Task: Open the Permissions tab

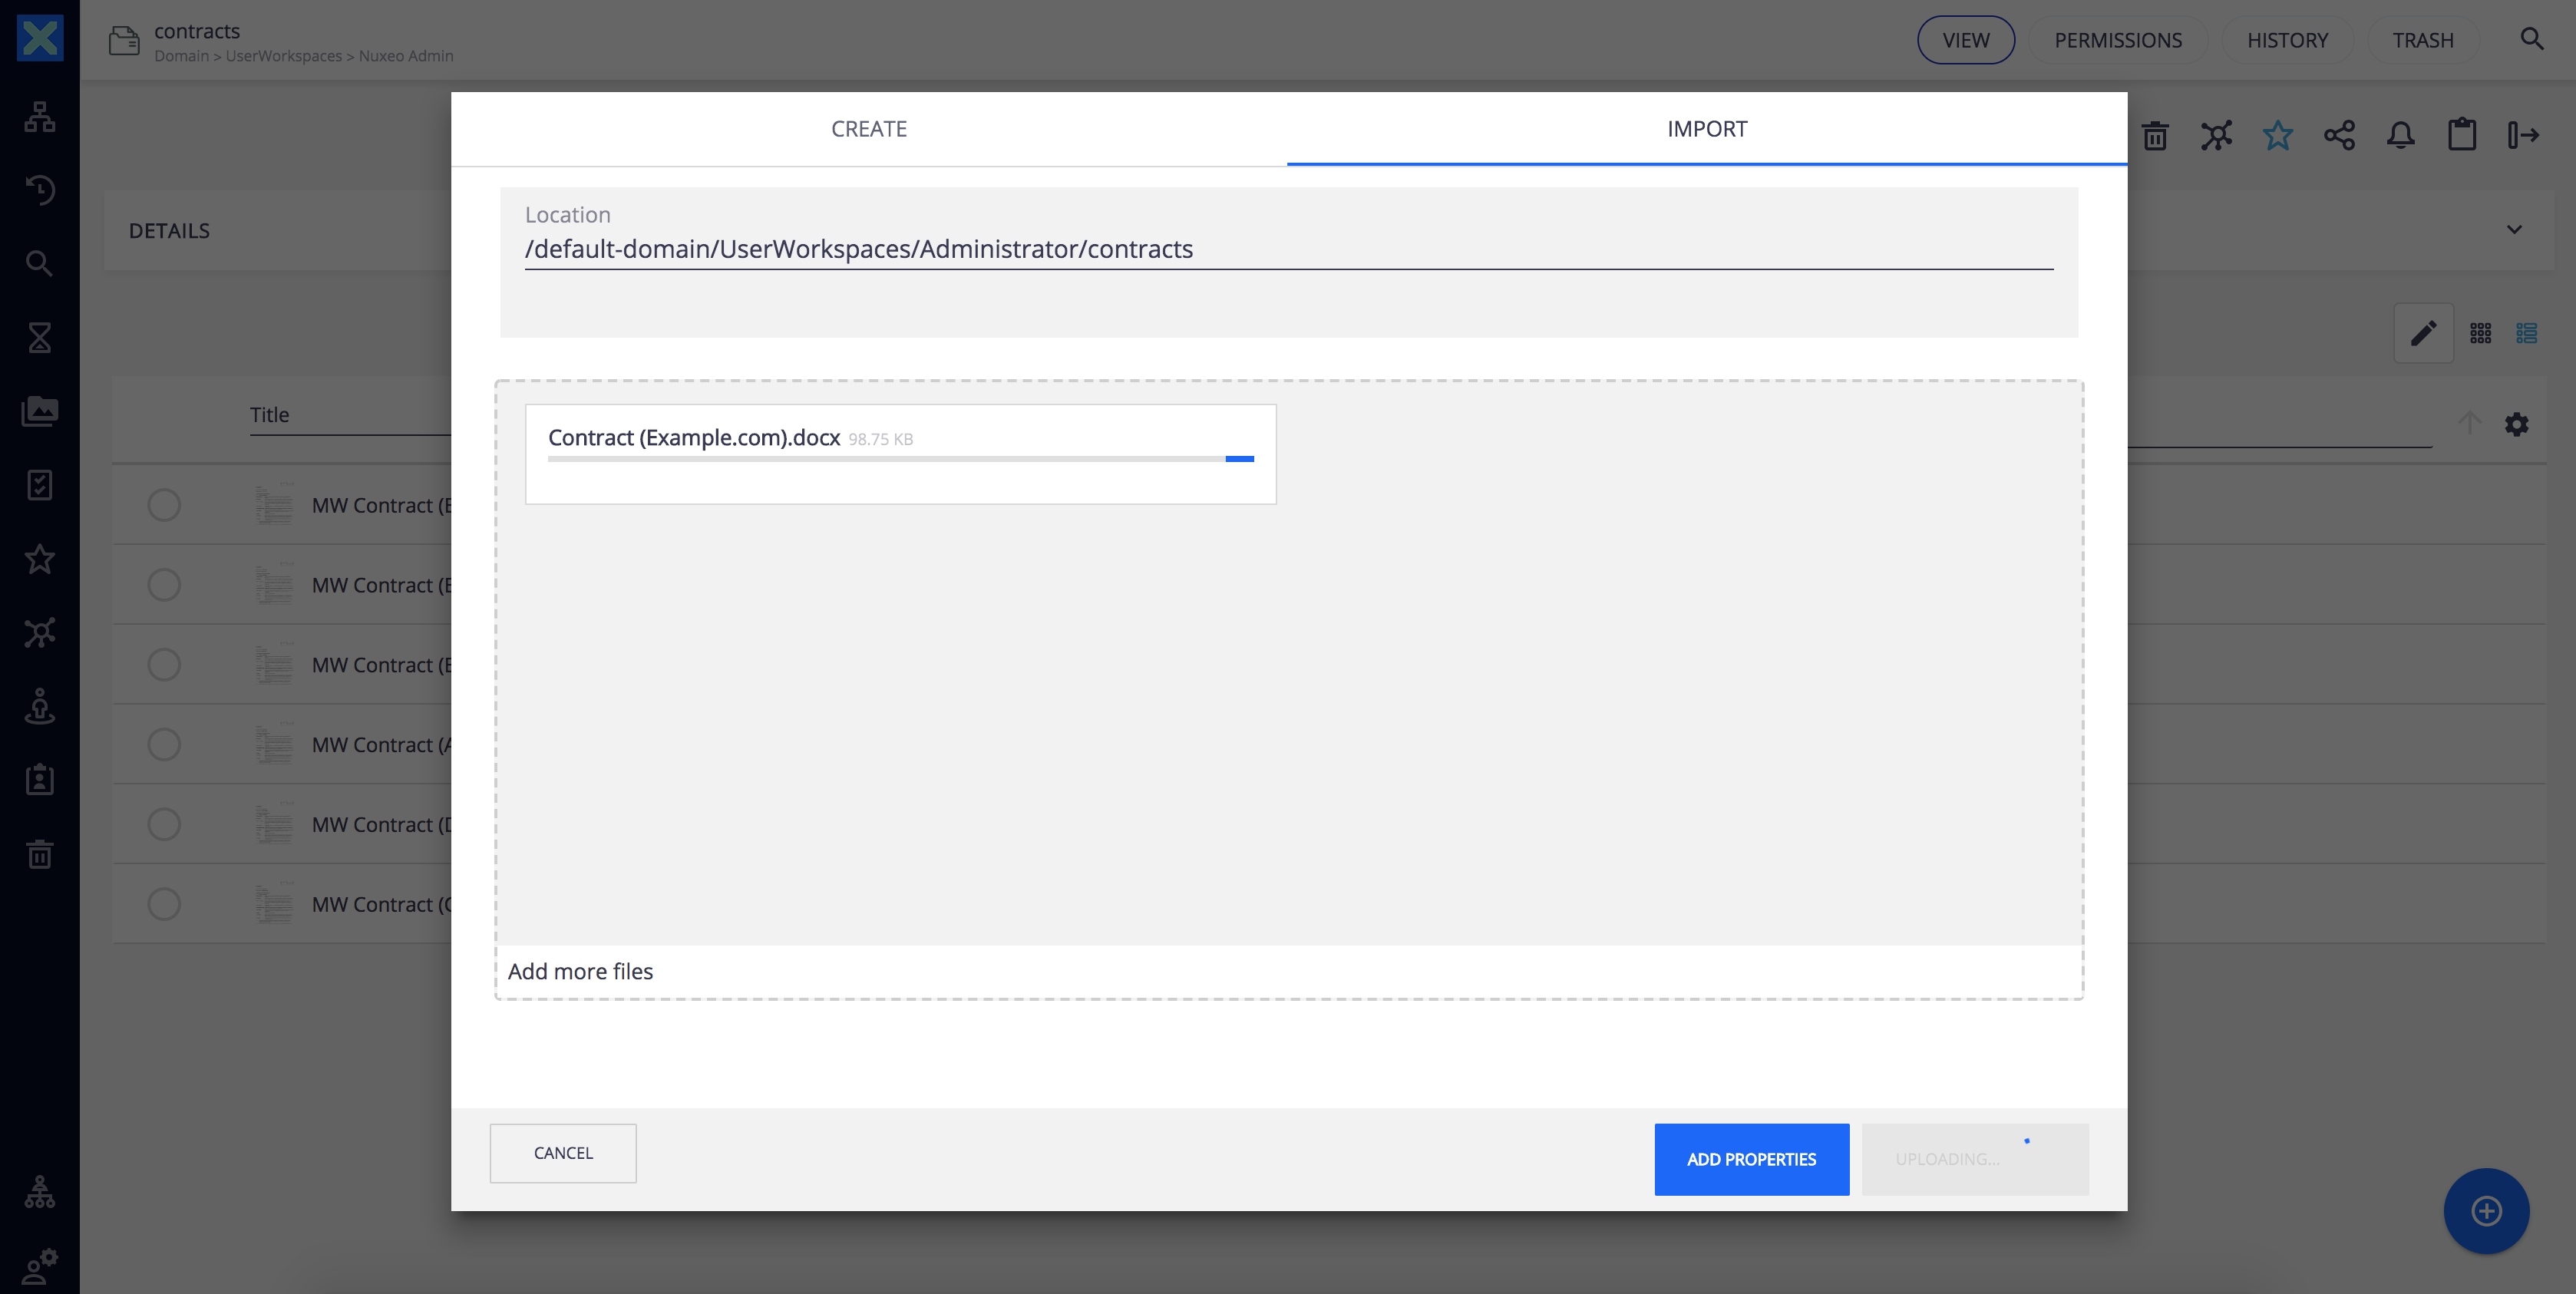Action: [2117, 40]
